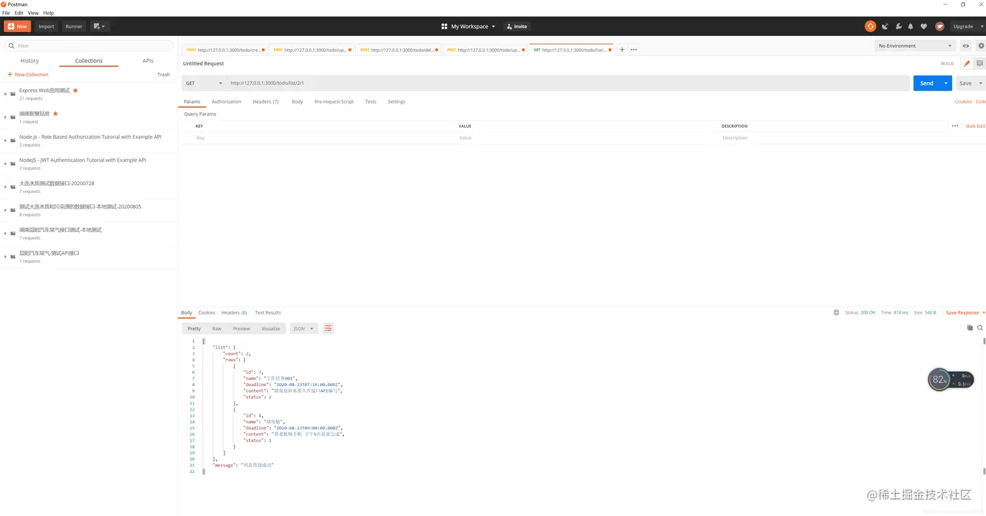Screen dimensions: 986x516
Task: Switch response view to Visualize
Action: click(271, 328)
